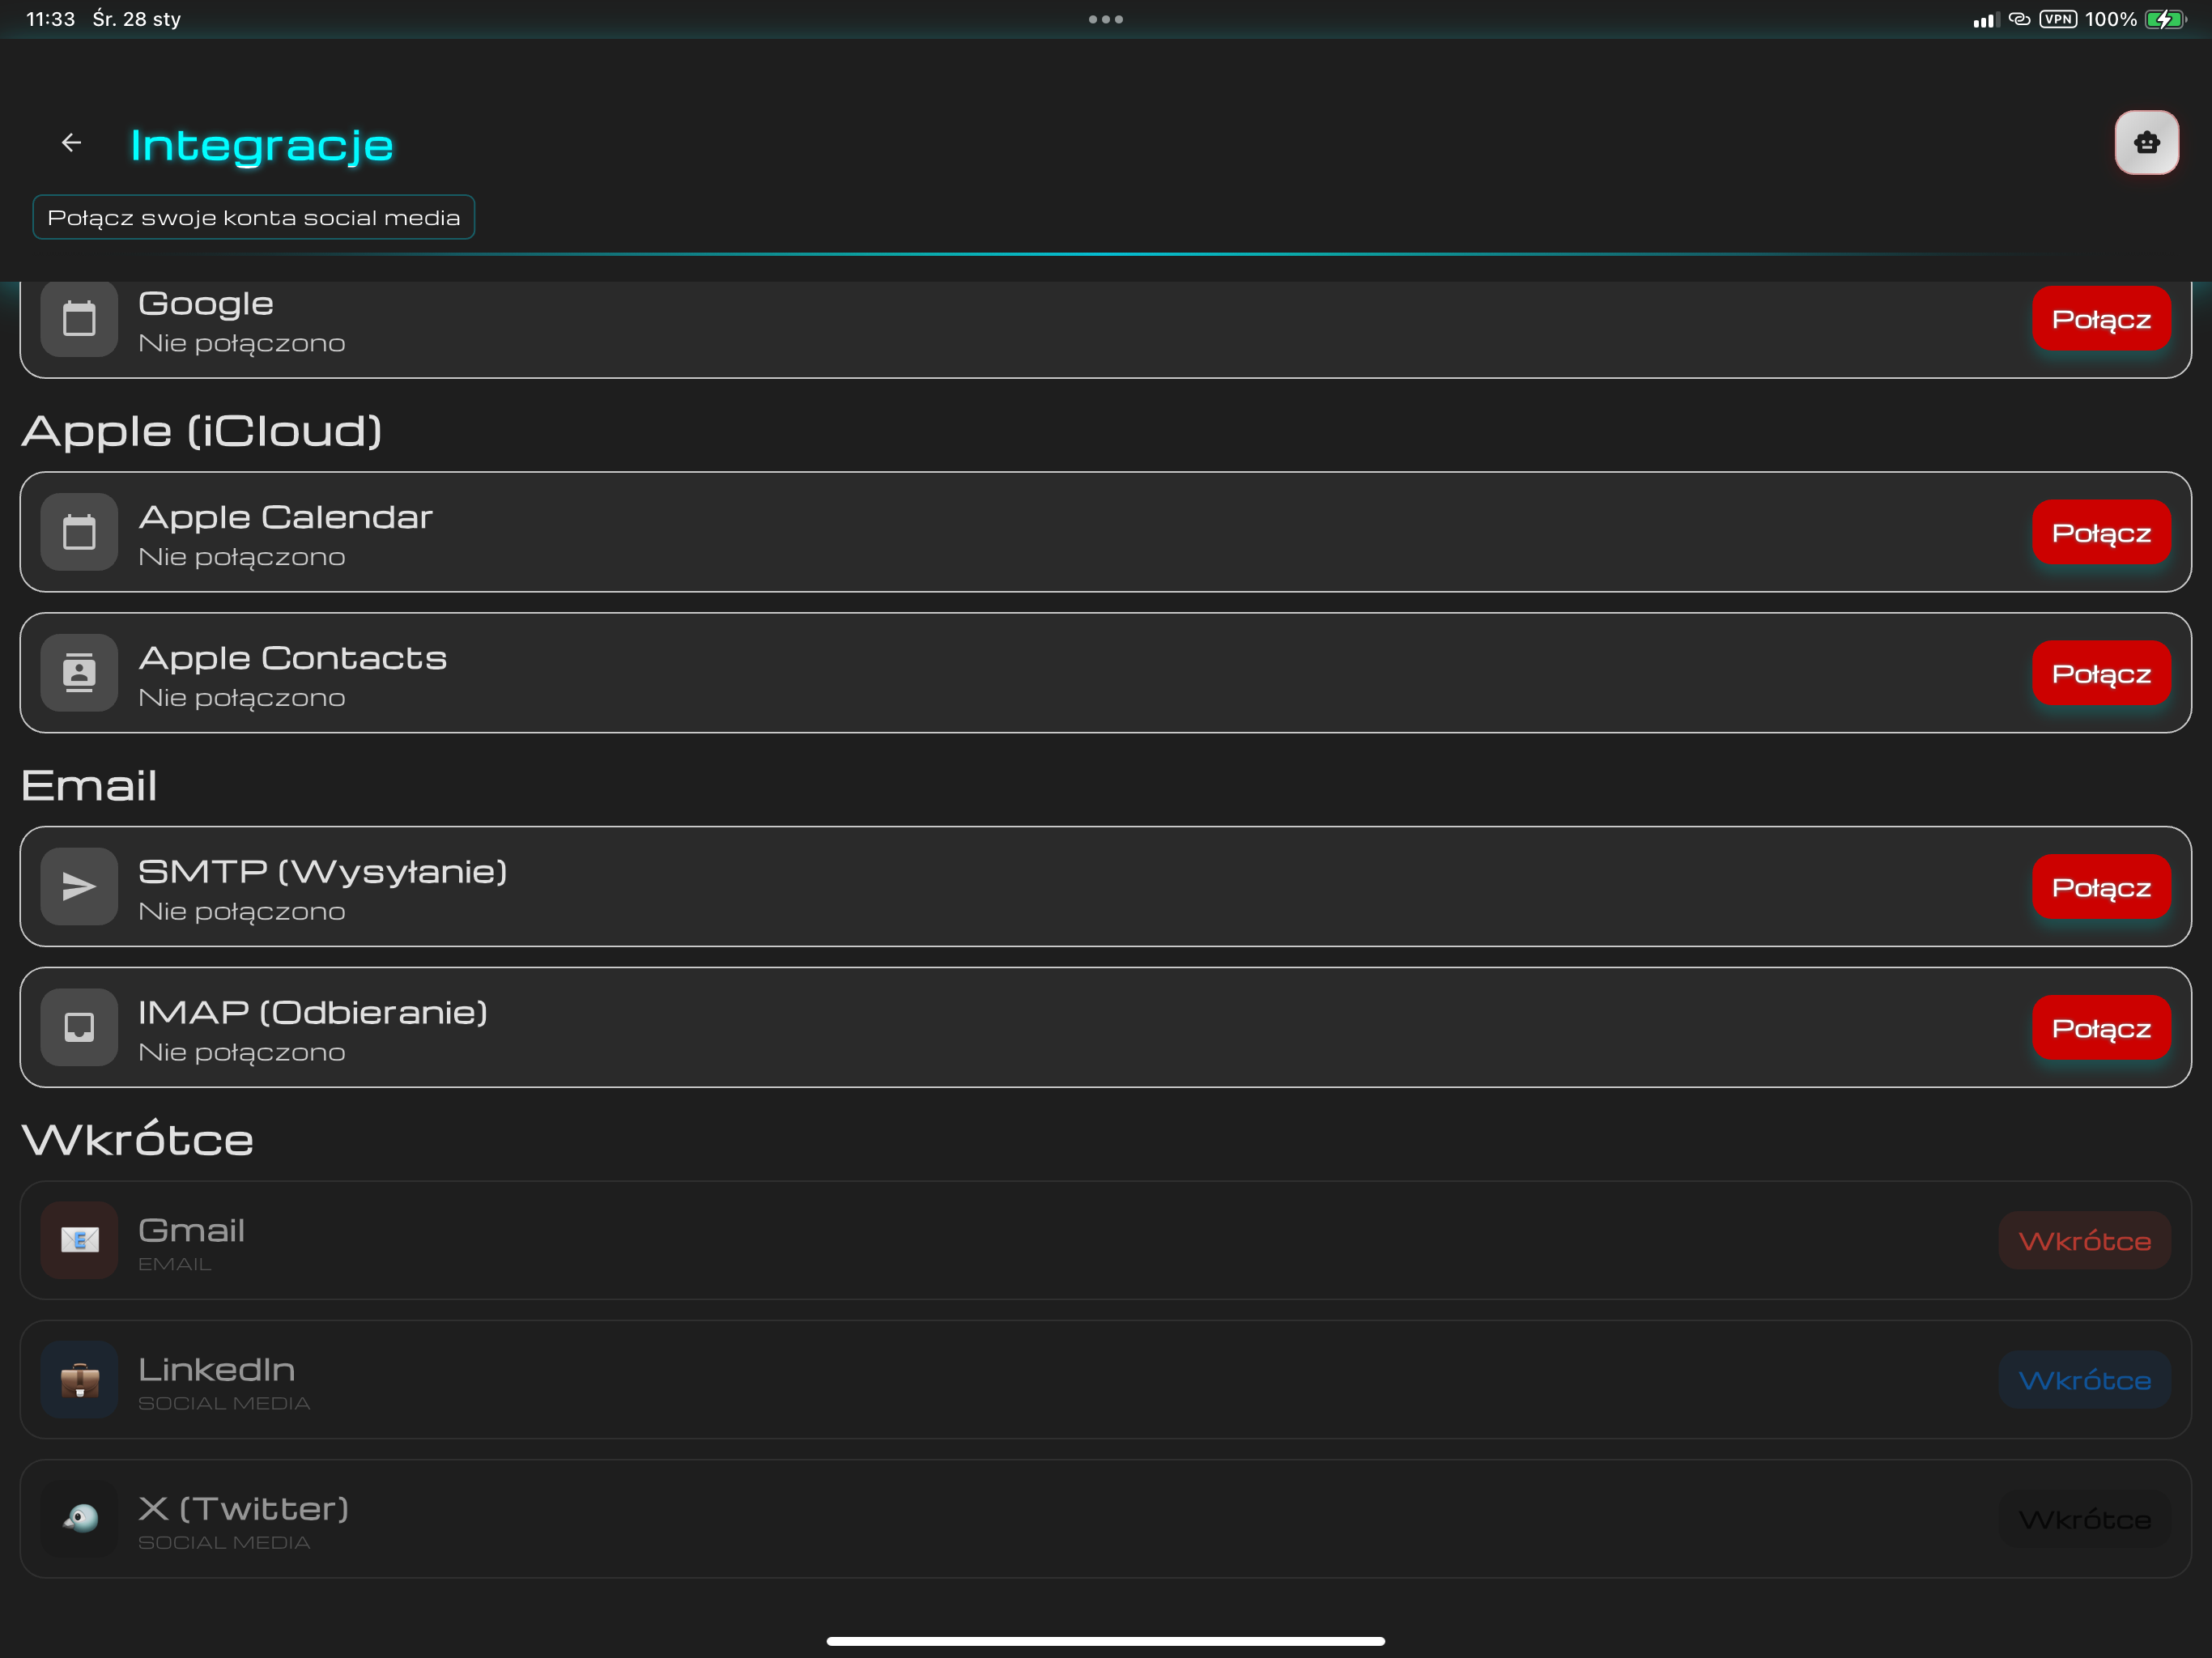Click the LinkedIn row title
The width and height of the screenshot is (2212, 1658).
click(x=216, y=1369)
